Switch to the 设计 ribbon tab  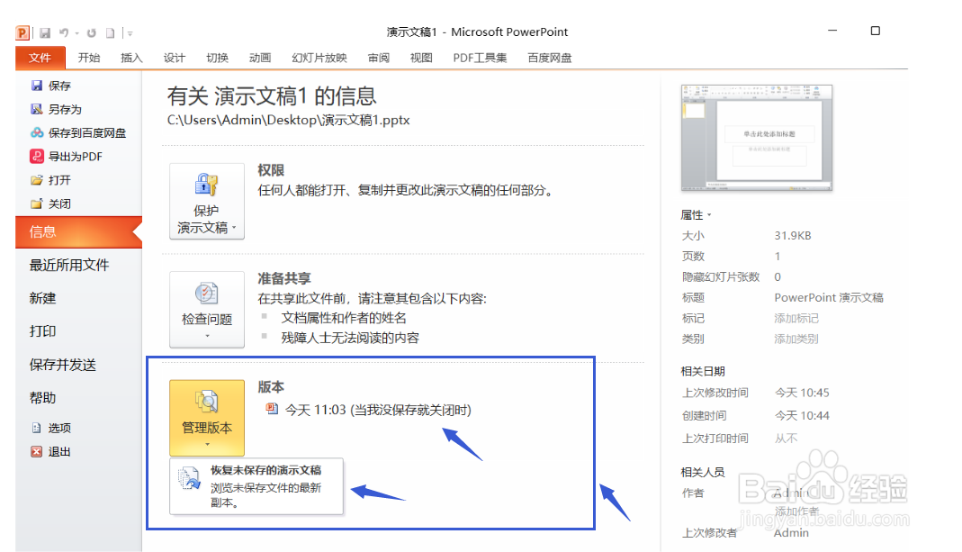[x=175, y=58]
